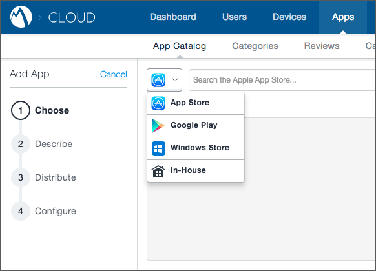Collapse the store selector chevron arrow
The height and width of the screenshot is (271, 376).
(175, 80)
